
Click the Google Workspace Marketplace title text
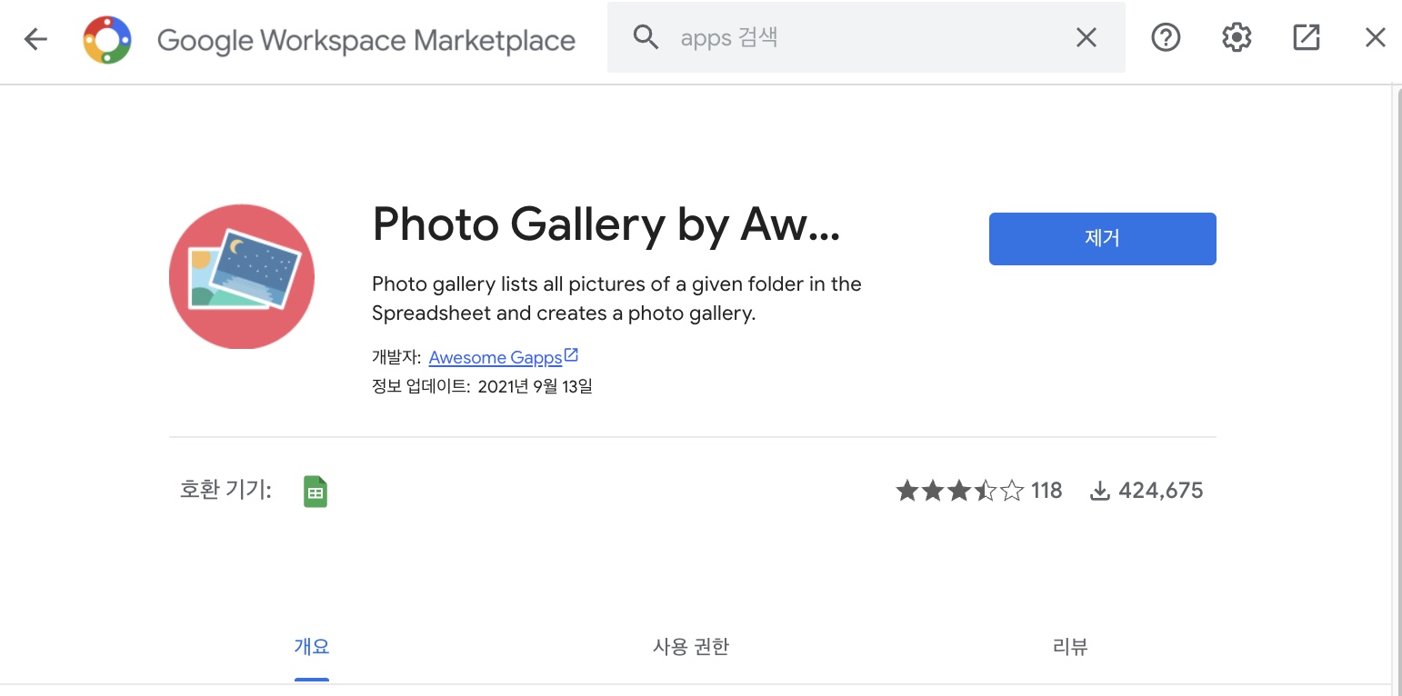pos(366,41)
